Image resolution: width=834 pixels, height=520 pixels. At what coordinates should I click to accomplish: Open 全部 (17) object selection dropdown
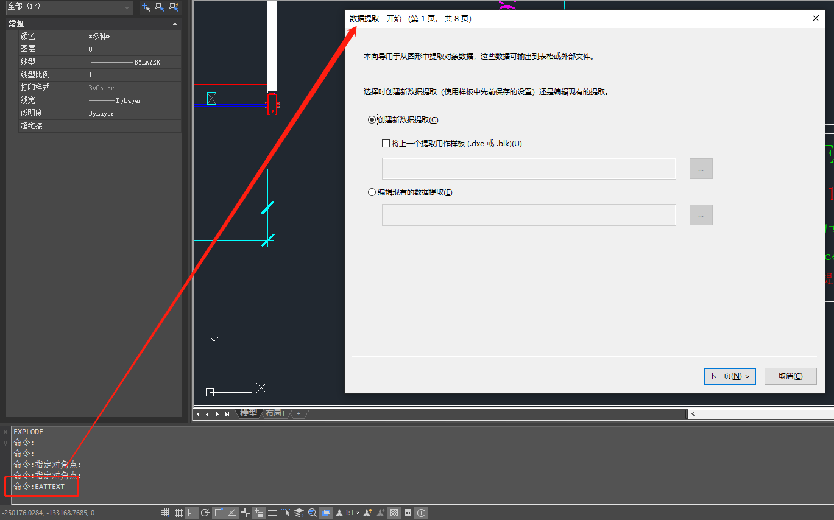click(69, 7)
